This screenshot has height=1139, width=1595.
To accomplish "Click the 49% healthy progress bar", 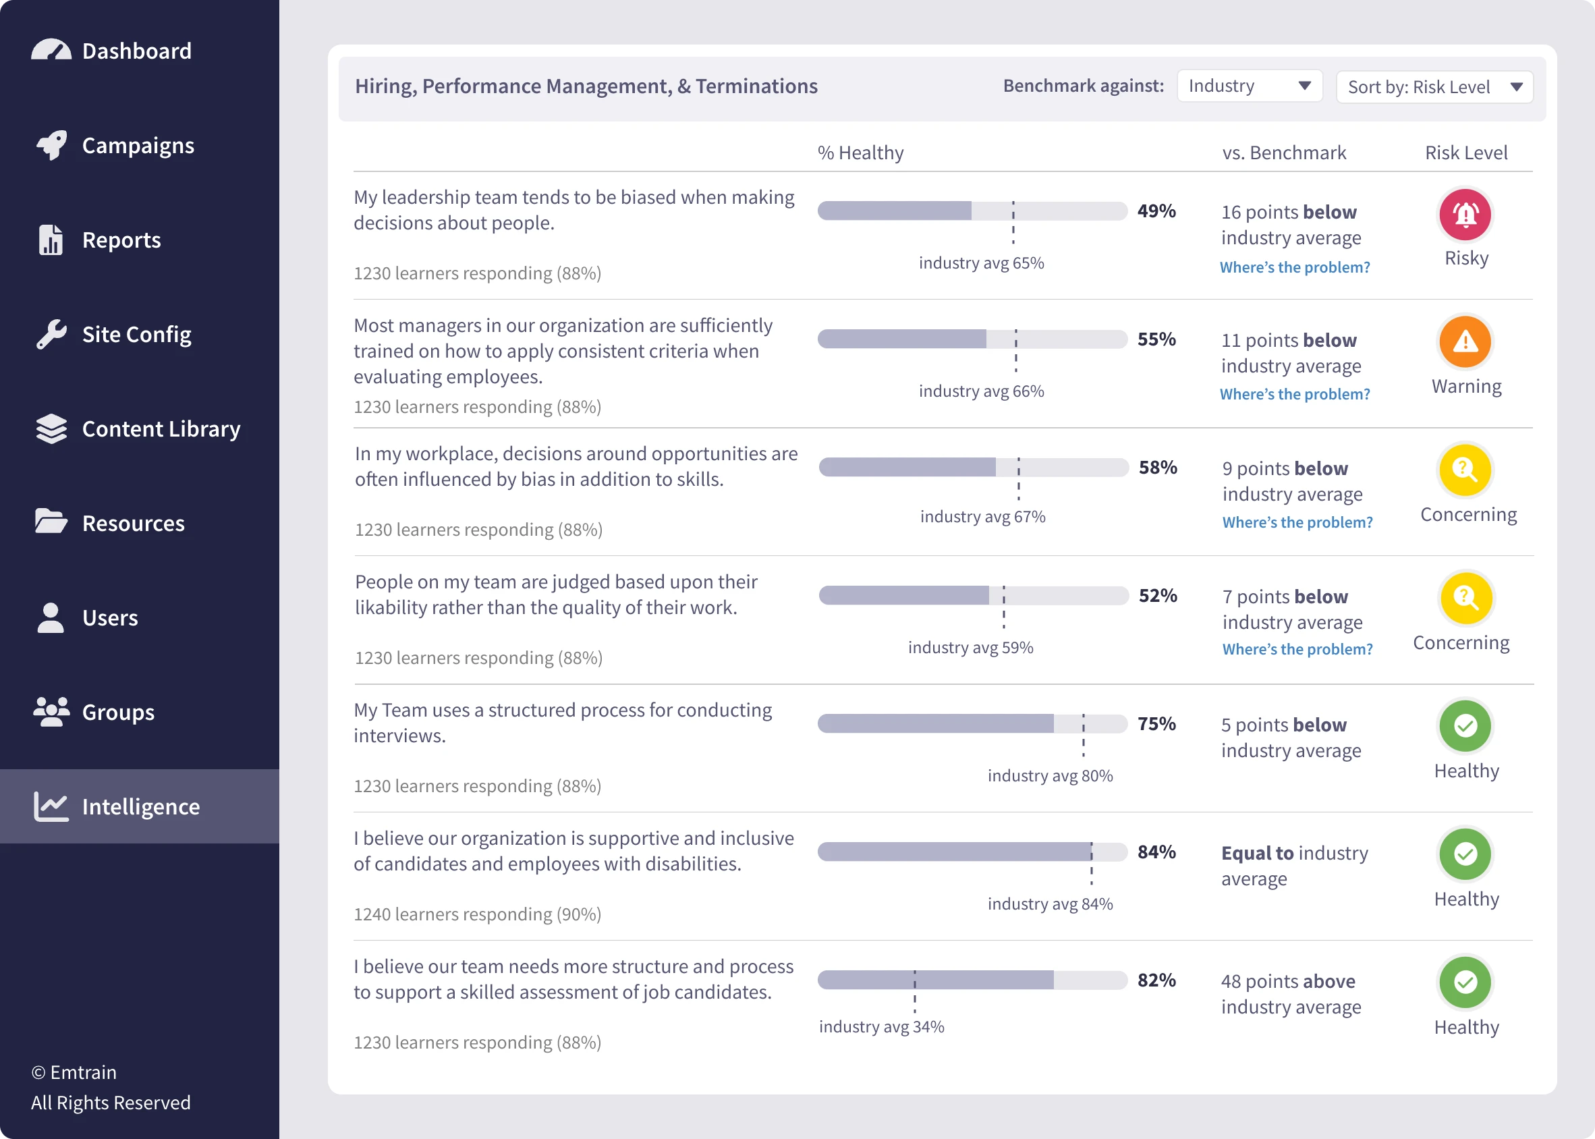I will [972, 211].
